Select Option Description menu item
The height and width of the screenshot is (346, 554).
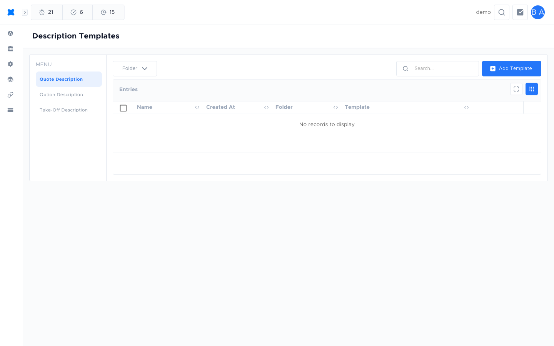[x=69, y=95]
